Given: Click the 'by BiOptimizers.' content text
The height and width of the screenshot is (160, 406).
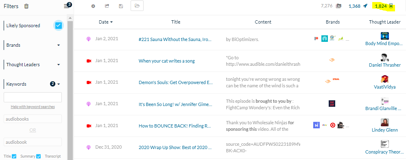Looking at the screenshot, I should point(242,39).
